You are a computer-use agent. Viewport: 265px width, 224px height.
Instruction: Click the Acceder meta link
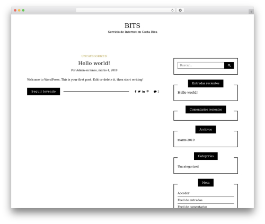pos(183,193)
